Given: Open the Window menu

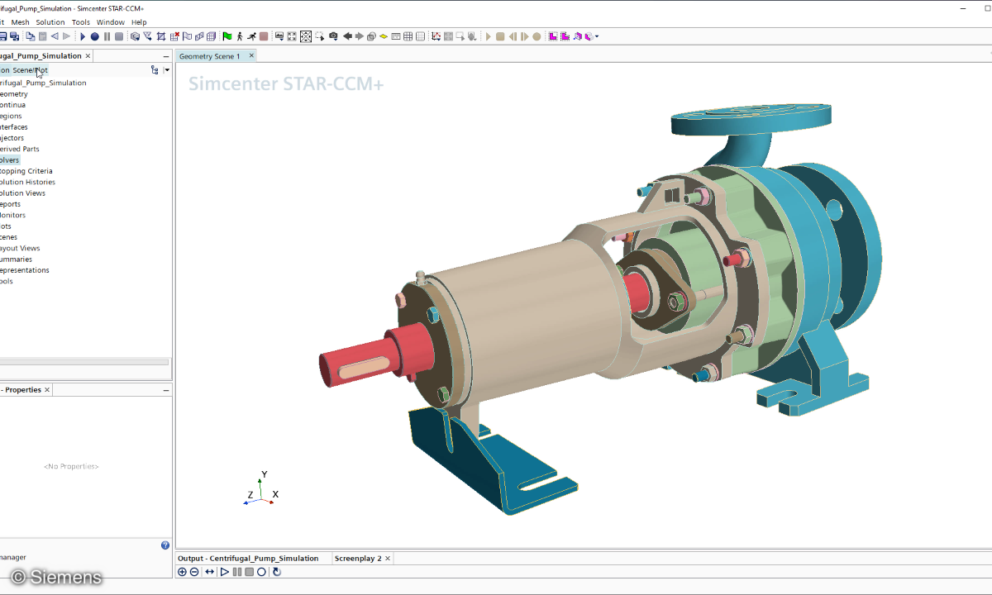Looking at the screenshot, I should coord(111,22).
